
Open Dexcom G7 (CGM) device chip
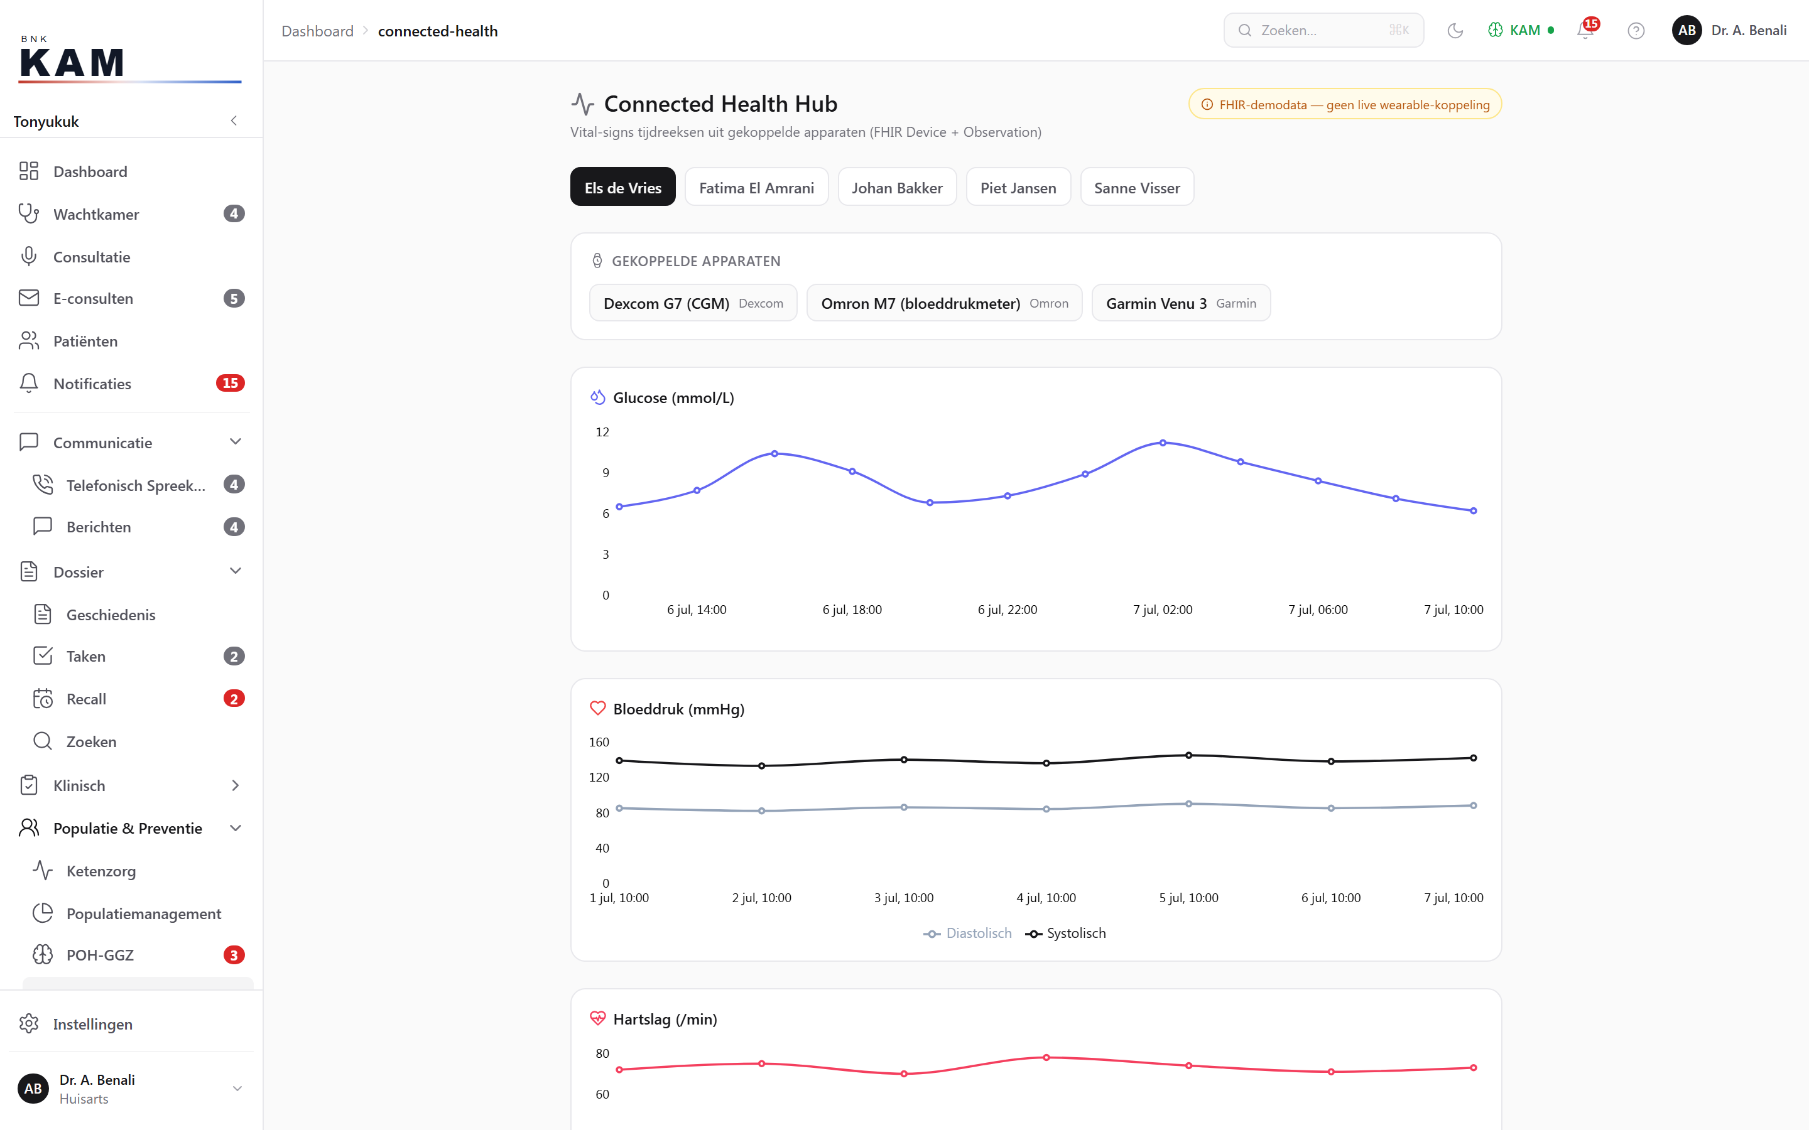click(x=693, y=303)
